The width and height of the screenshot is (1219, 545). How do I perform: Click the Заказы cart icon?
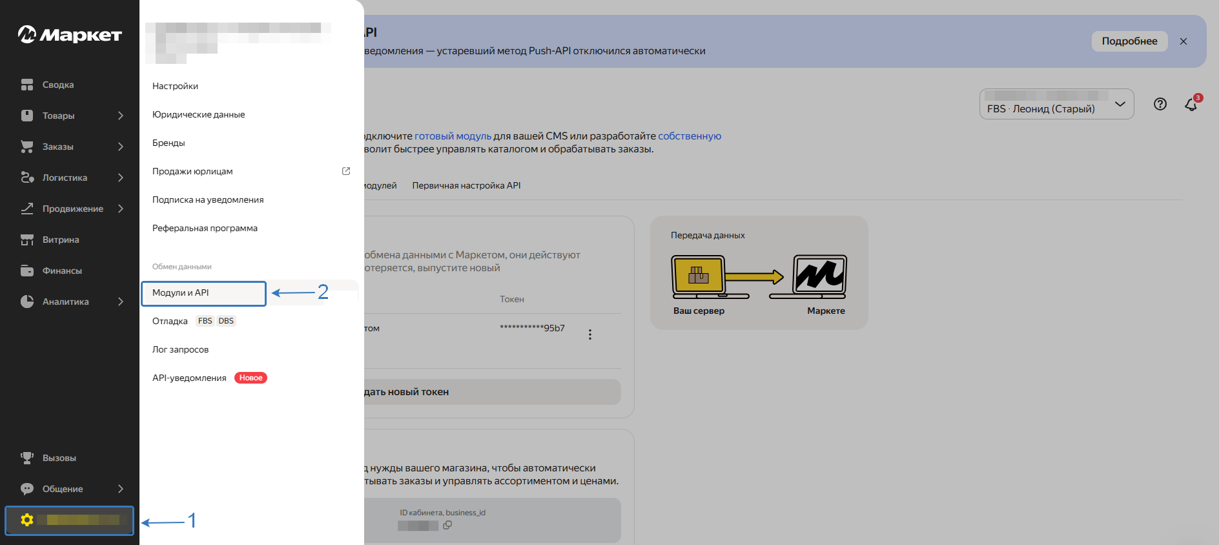27,147
